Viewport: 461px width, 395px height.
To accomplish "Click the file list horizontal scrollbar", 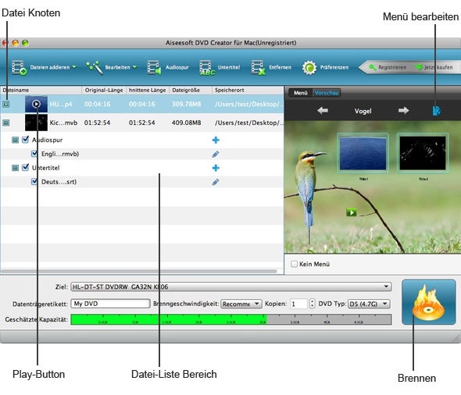I will [x=139, y=272].
